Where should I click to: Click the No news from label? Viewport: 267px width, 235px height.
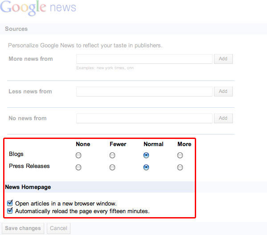28,118
